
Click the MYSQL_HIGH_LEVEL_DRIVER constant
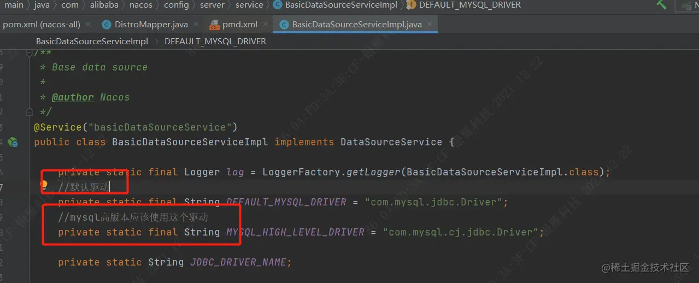coord(295,232)
